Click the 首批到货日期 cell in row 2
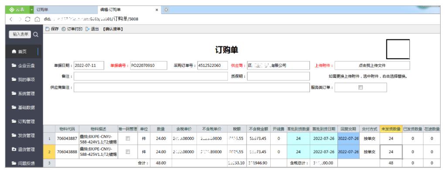 pyautogui.click(x=323, y=152)
